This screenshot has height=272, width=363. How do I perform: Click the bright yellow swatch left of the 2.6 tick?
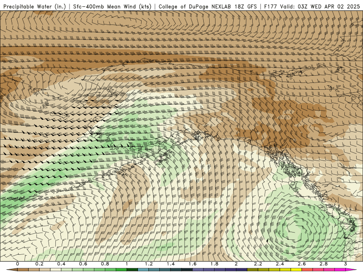[x=296, y=270]
